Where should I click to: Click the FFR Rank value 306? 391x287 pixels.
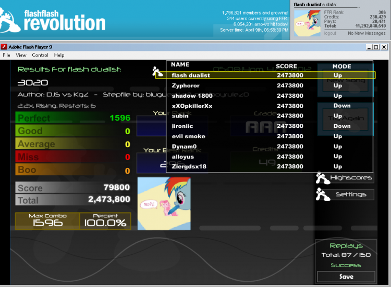pos(382,12)
